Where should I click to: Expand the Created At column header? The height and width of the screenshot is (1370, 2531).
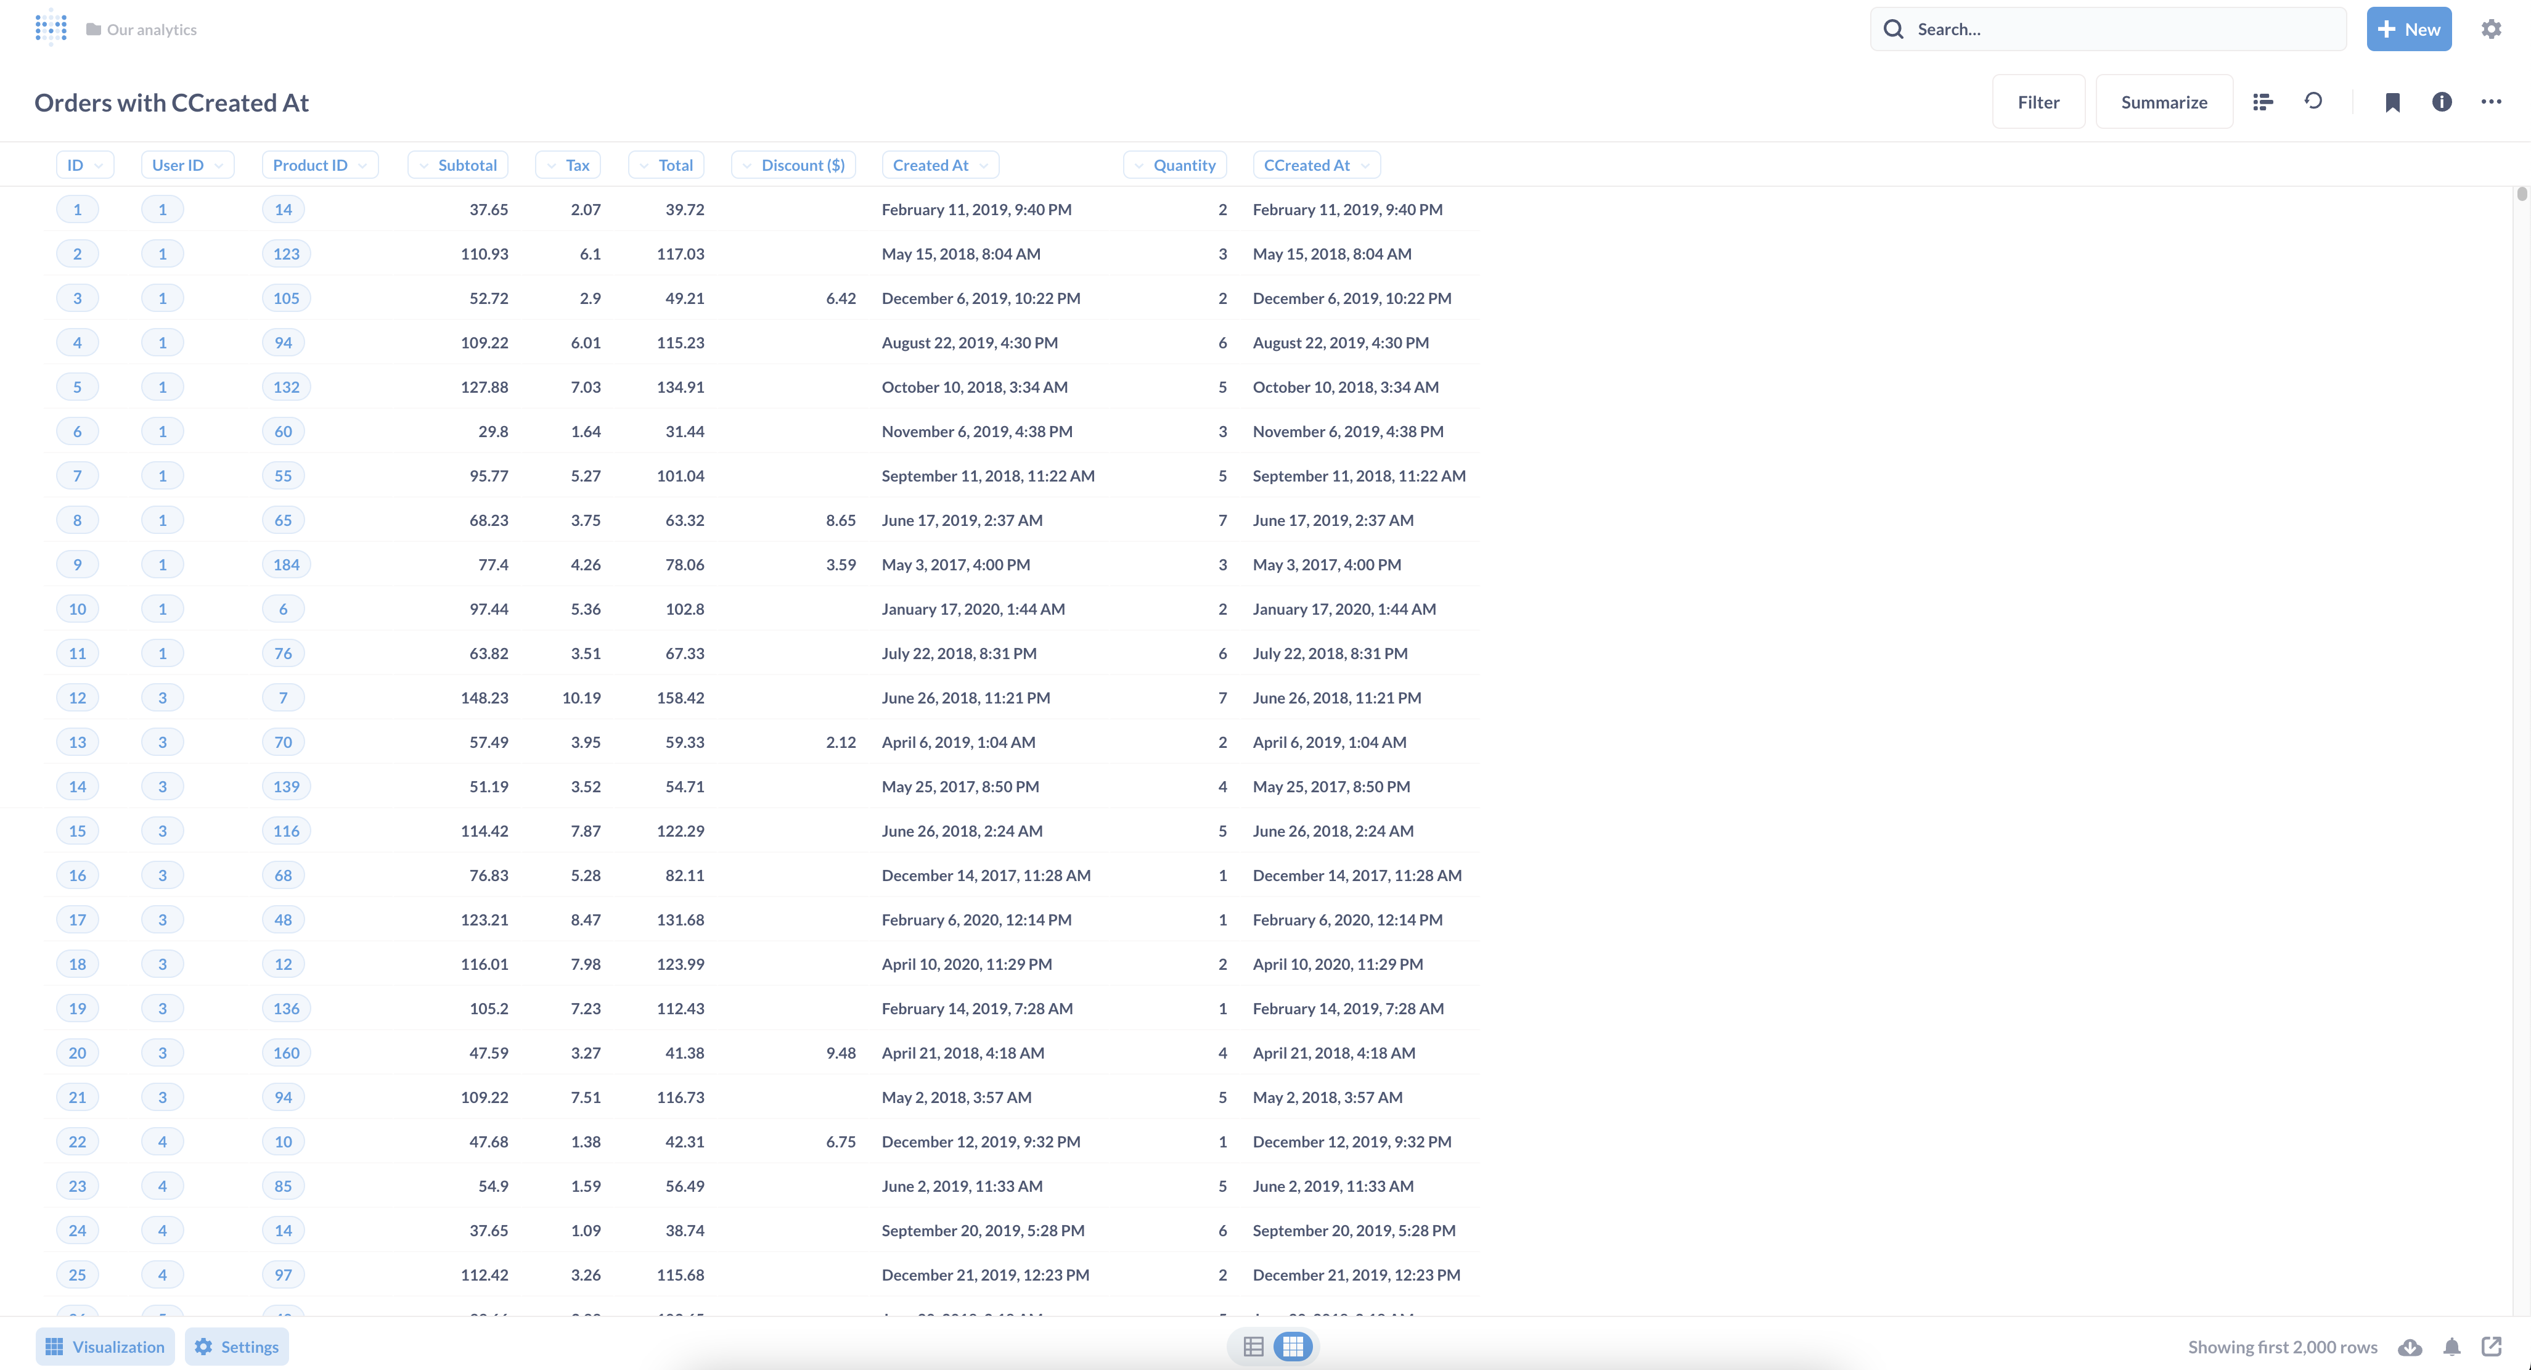(x=939, y=165)
